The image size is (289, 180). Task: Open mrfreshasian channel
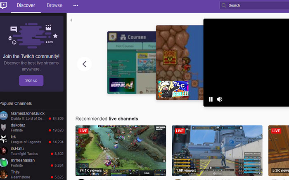point(32,163)
